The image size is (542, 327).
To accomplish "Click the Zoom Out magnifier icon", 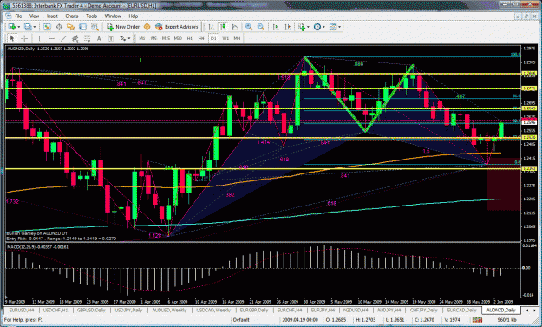I will pyautogui.click(x=261, y=27).
